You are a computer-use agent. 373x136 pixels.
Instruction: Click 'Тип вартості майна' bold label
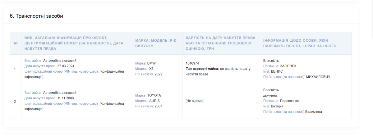pyautogui.click(x=202, y=69)
